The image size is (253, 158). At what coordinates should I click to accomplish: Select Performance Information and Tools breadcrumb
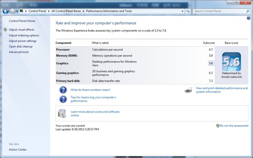click(x=109, y=11)
